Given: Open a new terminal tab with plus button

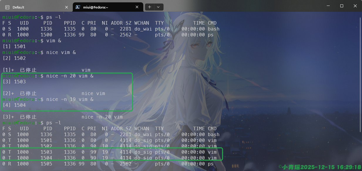Looking at the screenshot, I should (x=149, y=7).
